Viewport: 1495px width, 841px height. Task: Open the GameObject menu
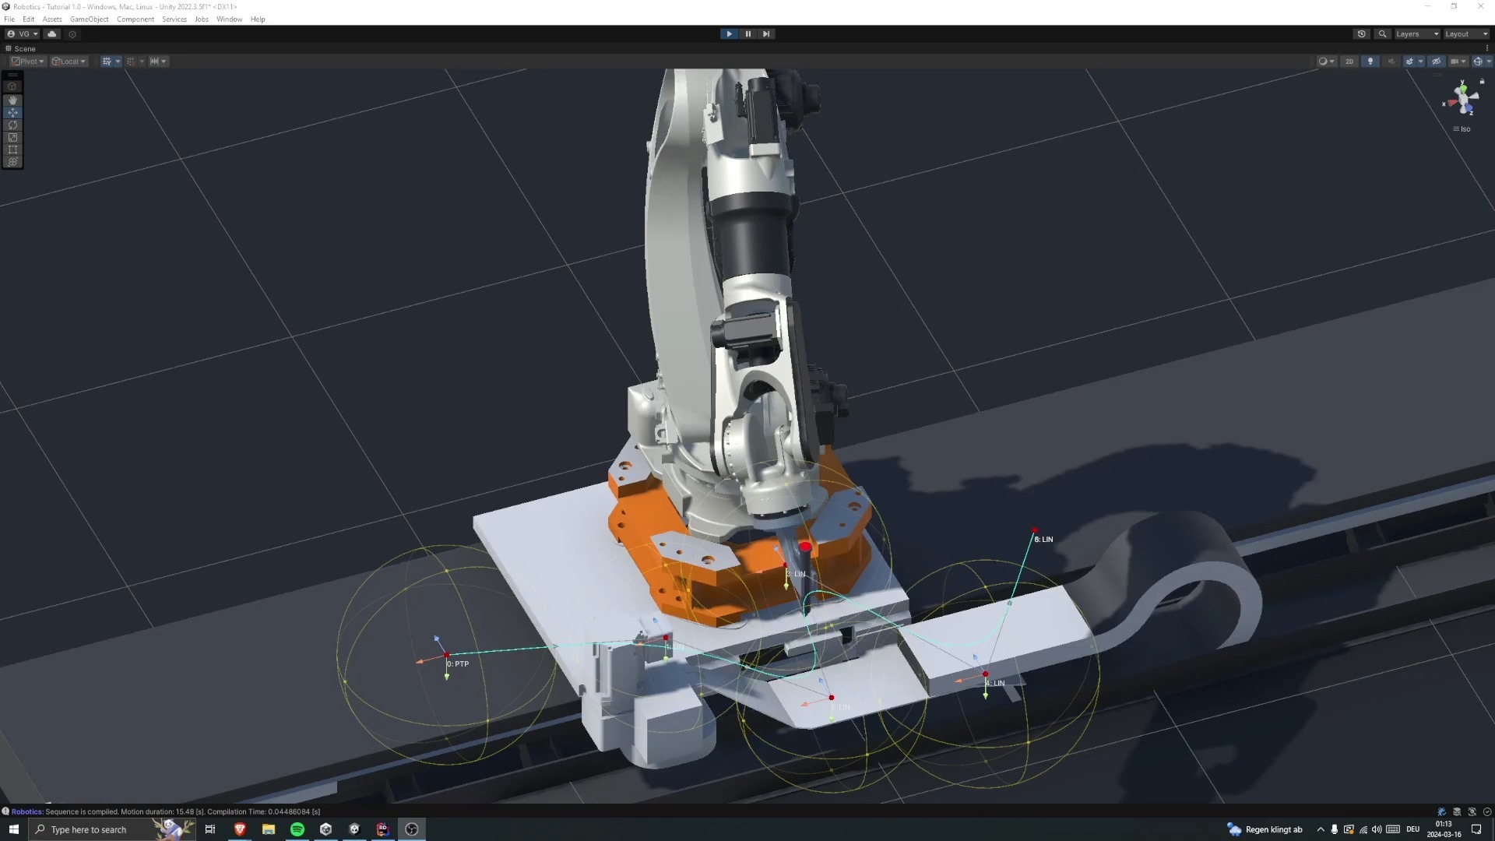pyautogui.click(x=89, y=19)
